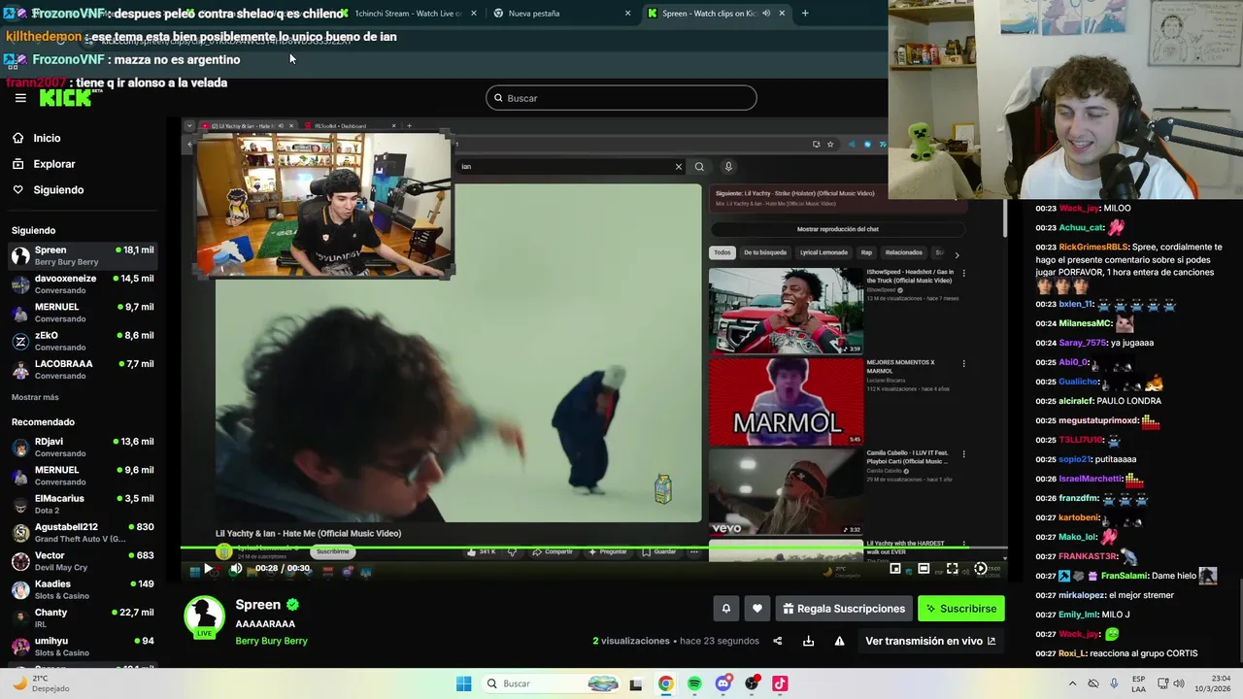Open TikTok from the taskbar
This screenshot has height=699, width=1243.
point(780,683)
